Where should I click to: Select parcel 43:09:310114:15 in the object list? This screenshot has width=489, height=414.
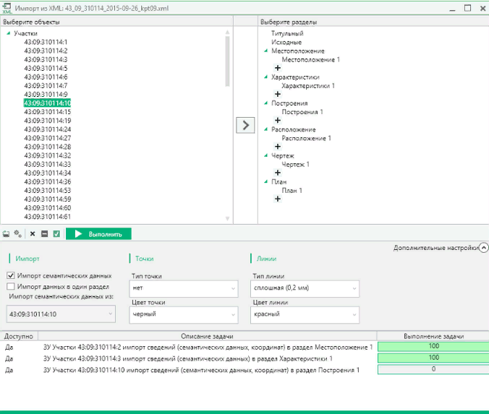[47, 112]
